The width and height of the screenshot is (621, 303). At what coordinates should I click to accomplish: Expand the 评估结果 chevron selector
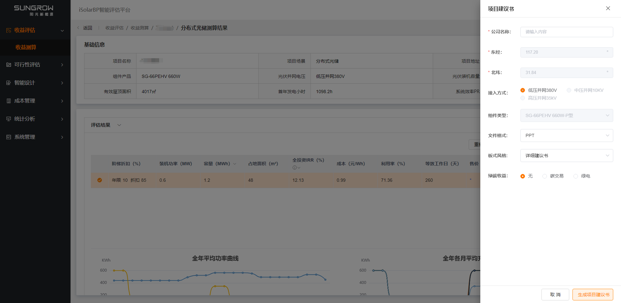coord(119,125)
